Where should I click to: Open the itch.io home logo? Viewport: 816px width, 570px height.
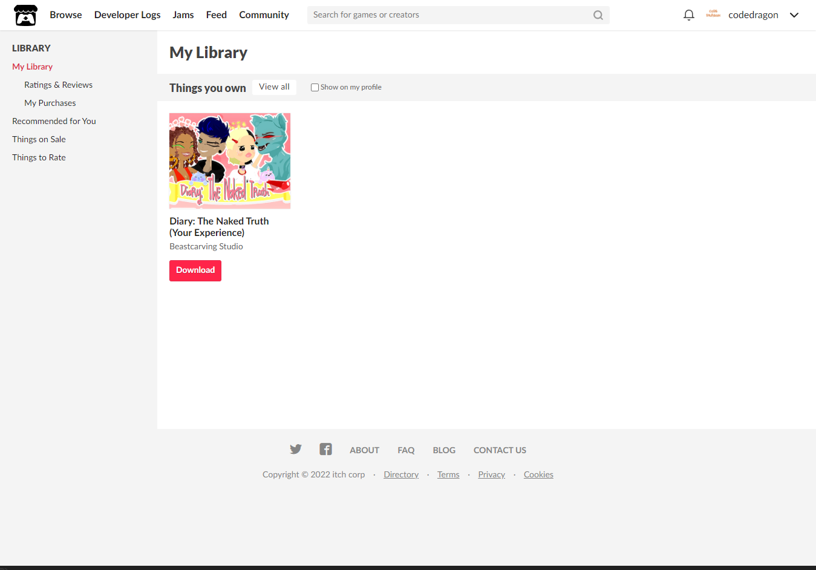click(x=25, y=15)
